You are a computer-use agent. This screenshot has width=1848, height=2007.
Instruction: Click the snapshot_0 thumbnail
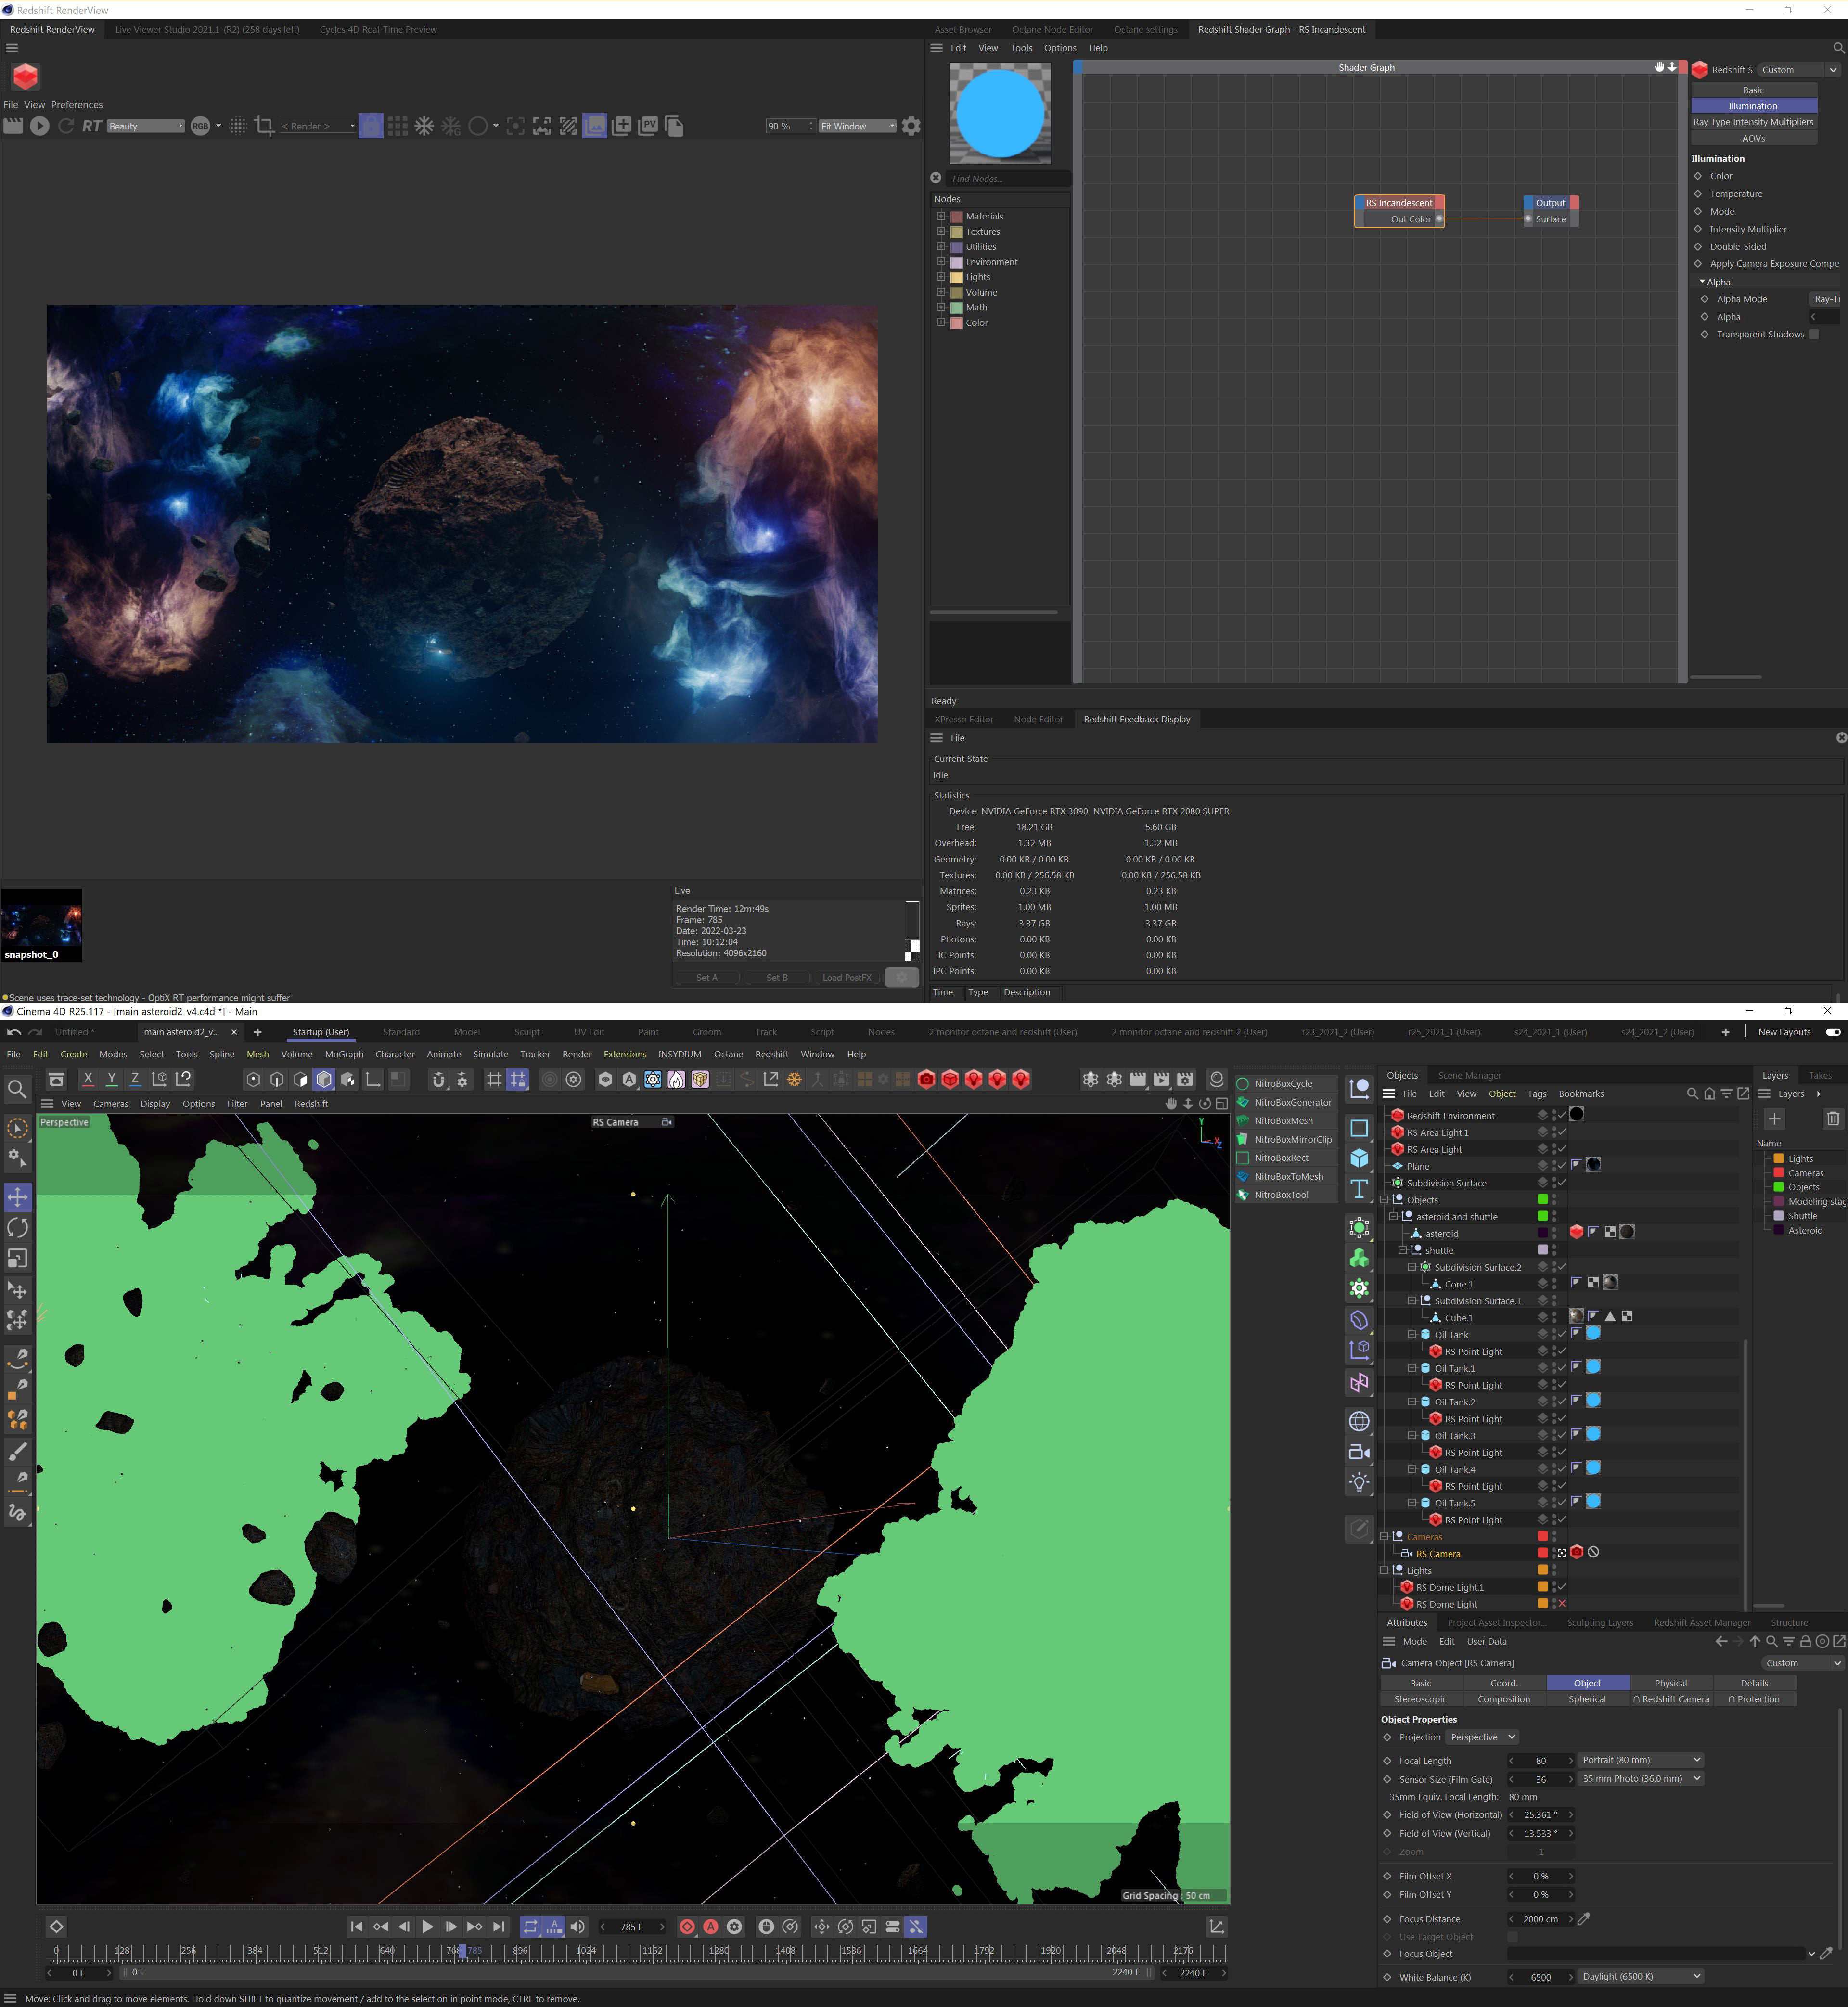[41, 924]
